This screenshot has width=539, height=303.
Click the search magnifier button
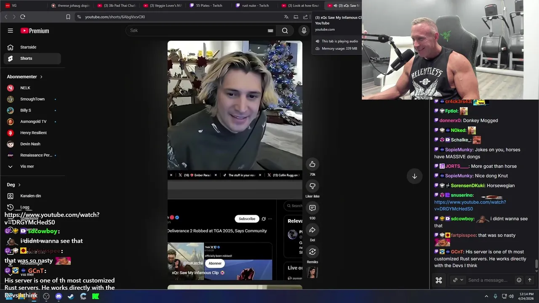pyautogui.click(x=285, y=30)
